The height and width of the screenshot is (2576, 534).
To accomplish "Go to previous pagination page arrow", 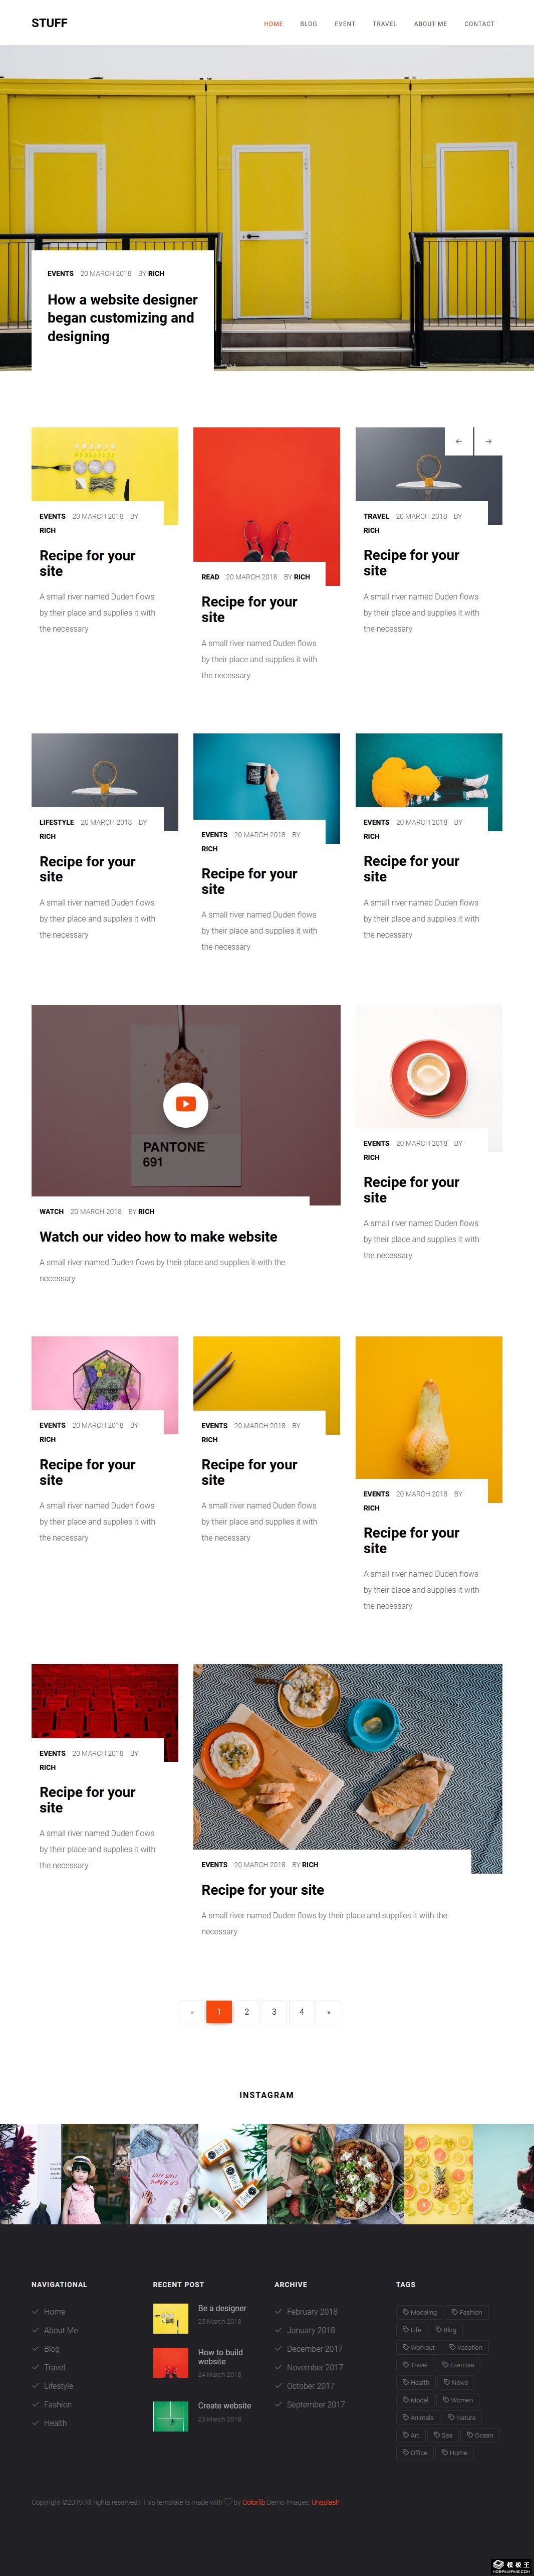I will 192,2012.
